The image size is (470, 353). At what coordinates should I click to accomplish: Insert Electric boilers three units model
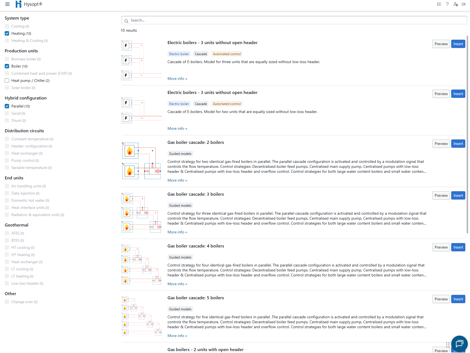pyautogui.click(x=458, y=44)
